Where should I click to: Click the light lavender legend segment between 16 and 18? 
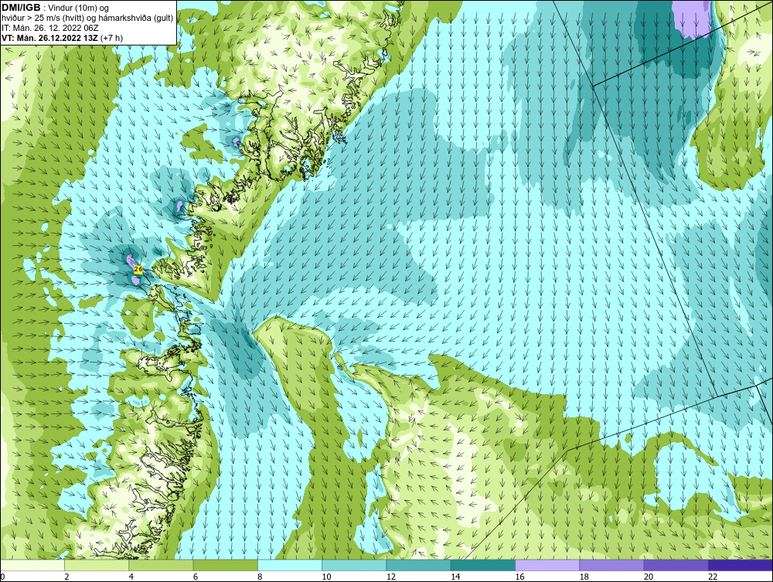tap(547, 565)
